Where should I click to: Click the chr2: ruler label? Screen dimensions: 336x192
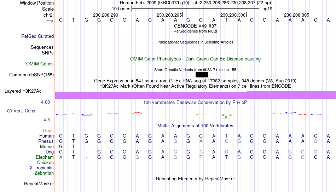point(49,15)
